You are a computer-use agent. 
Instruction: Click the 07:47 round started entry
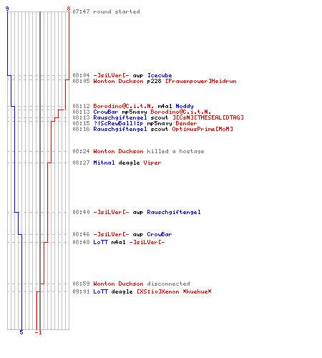tap(106, 11)
